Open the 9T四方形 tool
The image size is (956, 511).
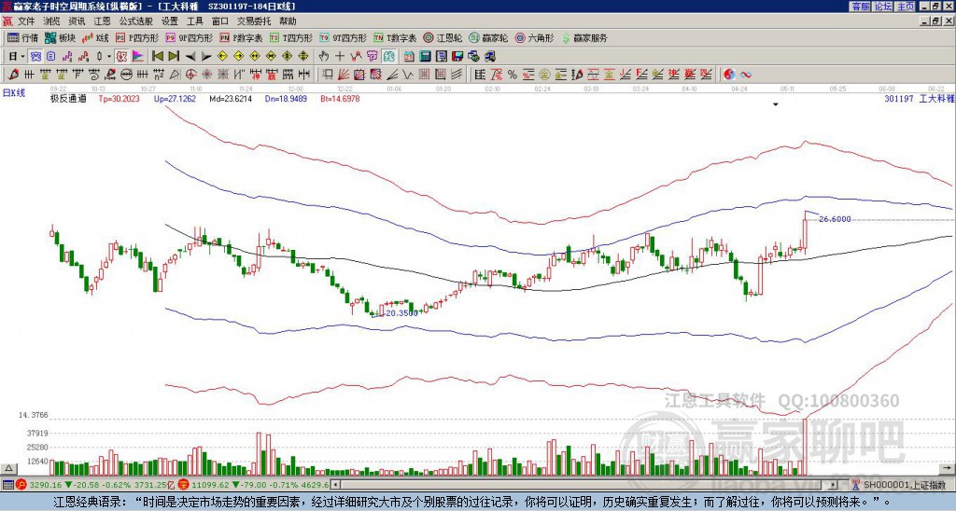point(343,37)
